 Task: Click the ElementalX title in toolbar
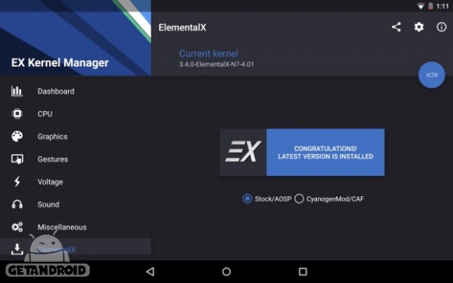(x=182, y=27)
